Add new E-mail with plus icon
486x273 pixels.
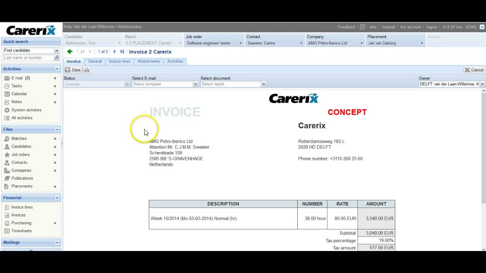pyautogui.click(x=55, y=78)
